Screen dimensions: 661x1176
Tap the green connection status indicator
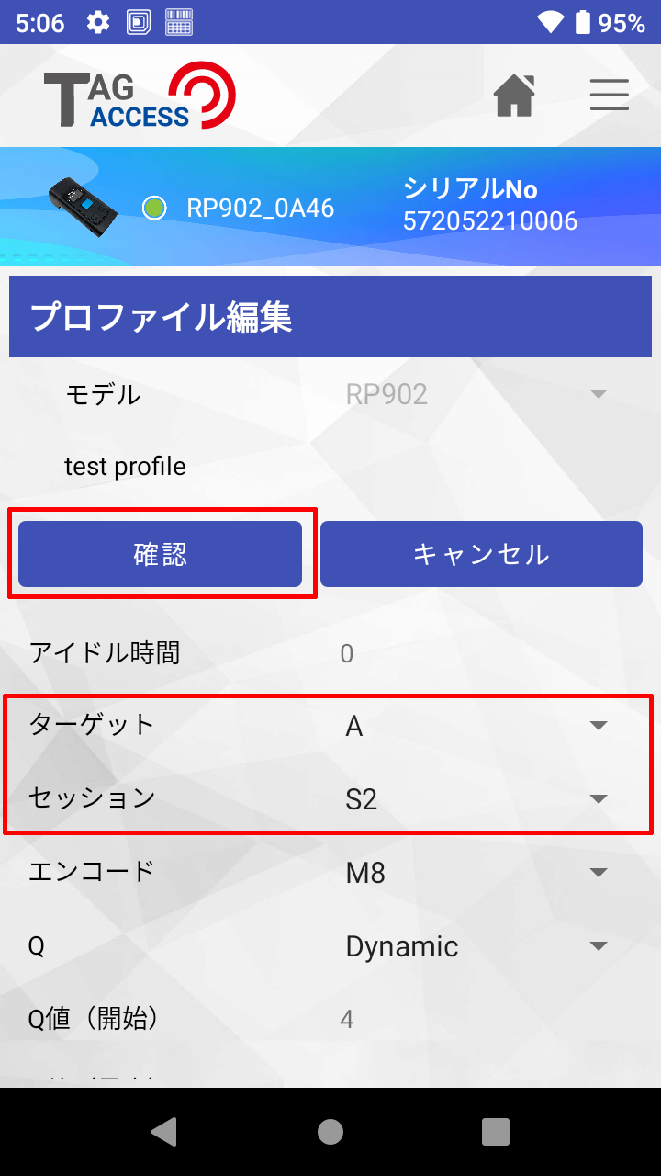[x=154, y=208]
